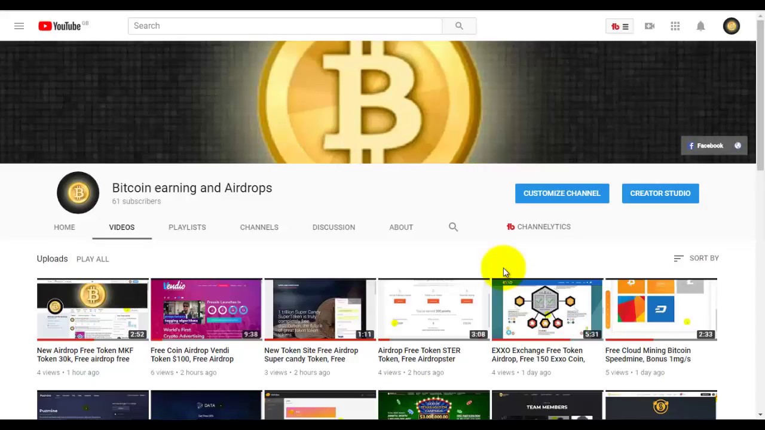This screenshot has width=765, height=430.
Task: Click the channel's Bitcoin profile picture
Action: point(78,192)
